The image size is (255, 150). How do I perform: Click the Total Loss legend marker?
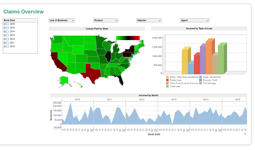click(167, 86)
